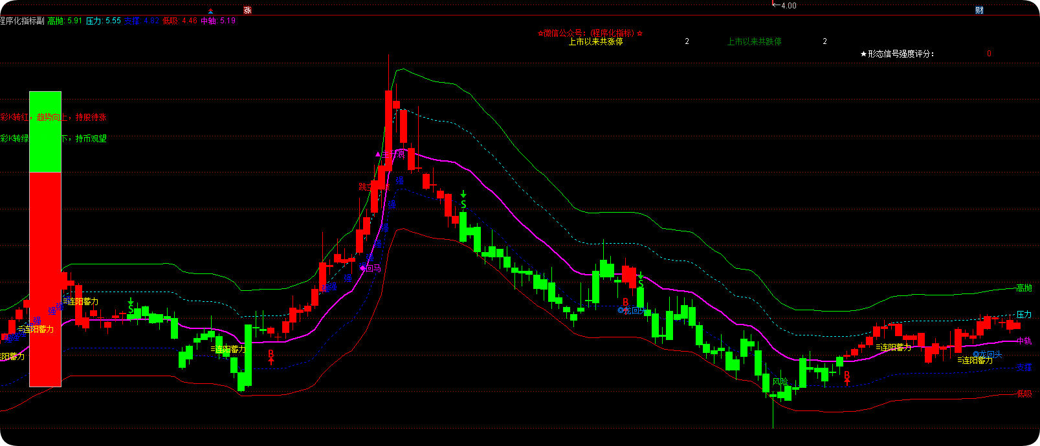1040x446 pixels.
Task: Select the 高抛 line label on right edge
Action: 1024,288
